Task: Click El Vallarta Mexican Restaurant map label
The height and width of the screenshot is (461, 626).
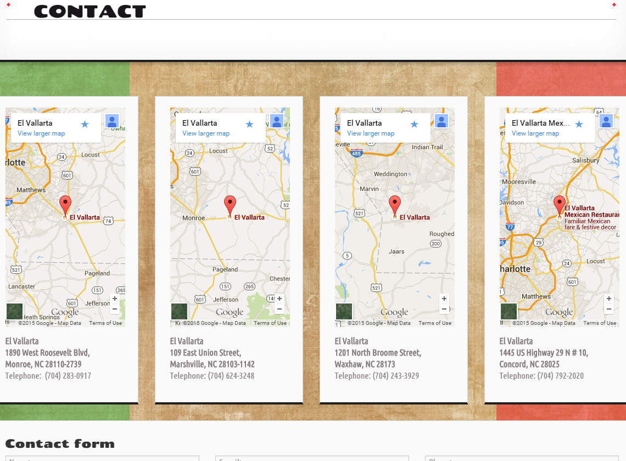Action: tap(591, 211)
